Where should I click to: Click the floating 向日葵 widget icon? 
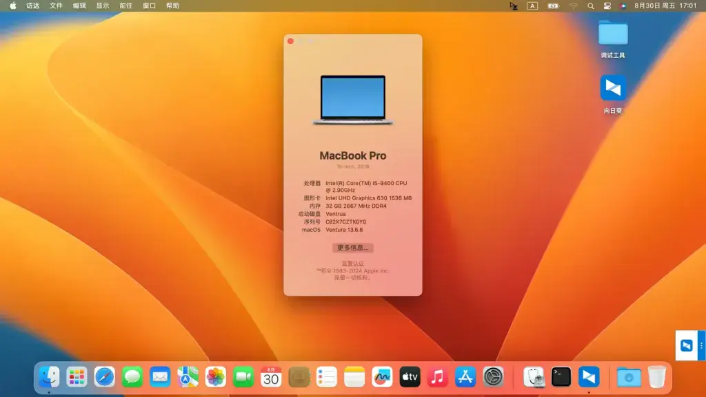point(686,345)
